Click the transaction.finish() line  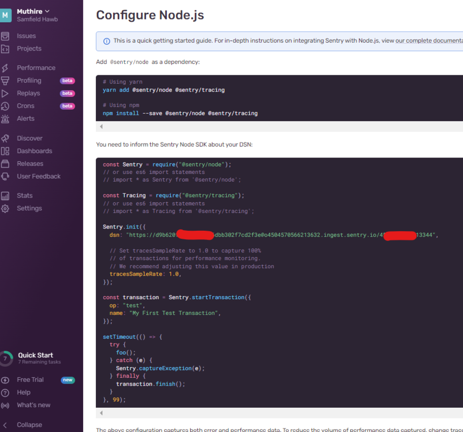point(151,384)
